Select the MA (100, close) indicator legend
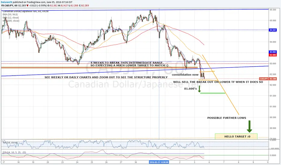281x165 pixels. [11, 21]
